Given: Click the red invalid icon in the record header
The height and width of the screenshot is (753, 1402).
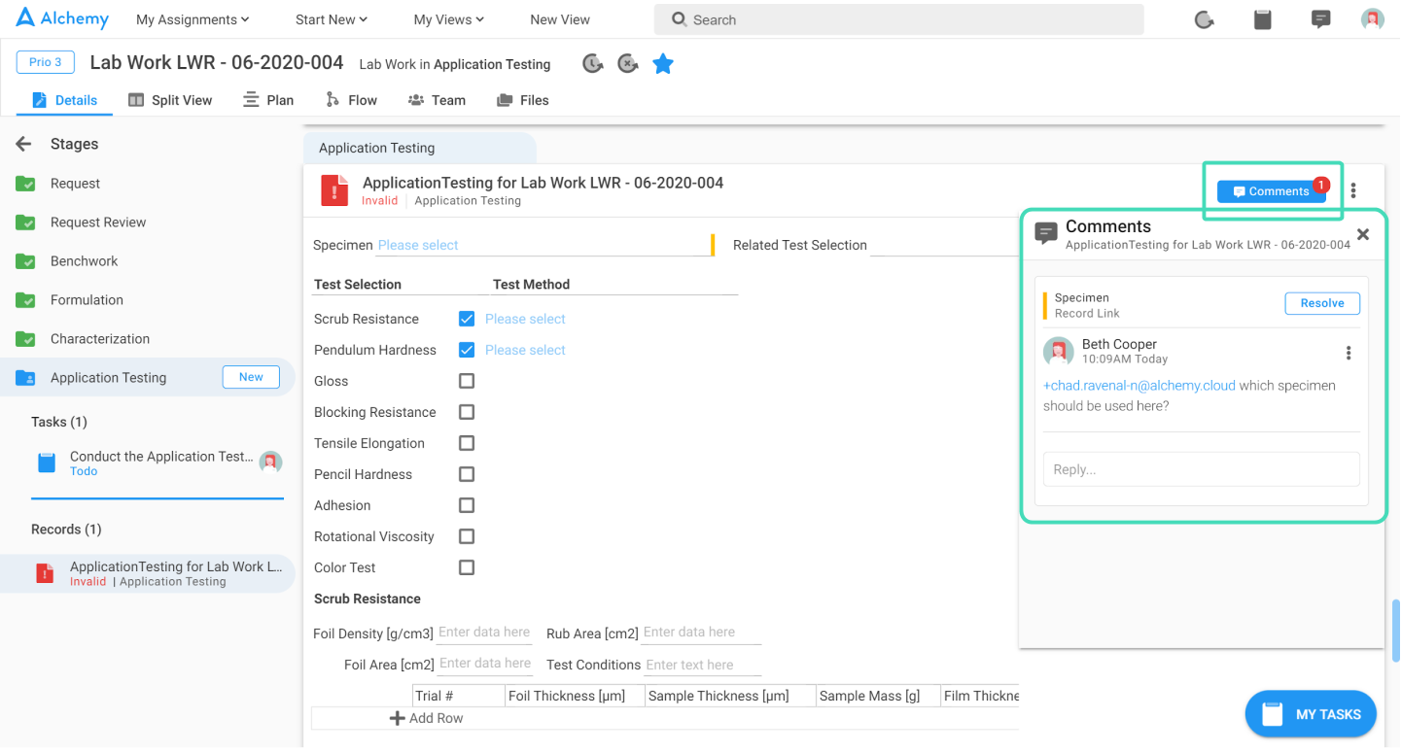Looking at the screenshot, I should 334,190.
